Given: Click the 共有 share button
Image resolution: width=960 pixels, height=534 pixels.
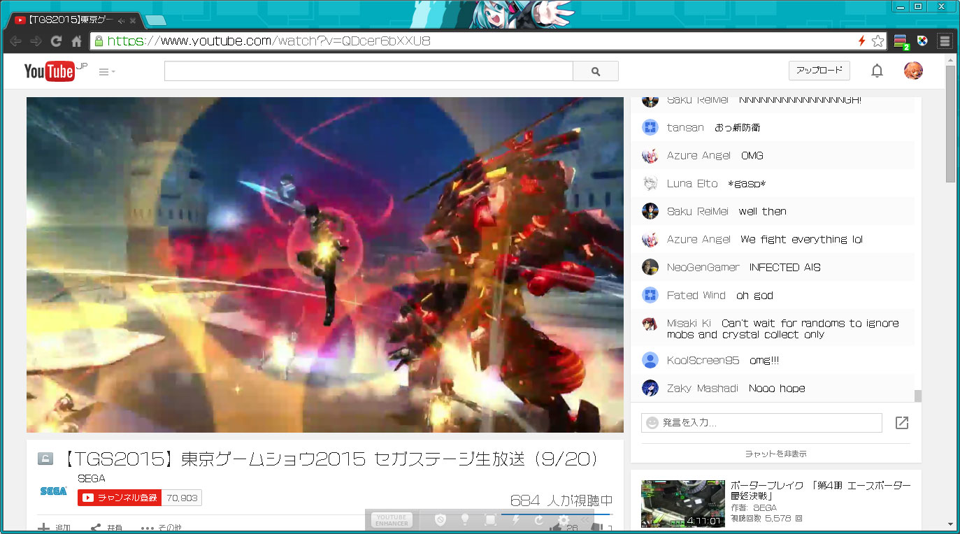Looking at the screenshot, I should (106, 528).
